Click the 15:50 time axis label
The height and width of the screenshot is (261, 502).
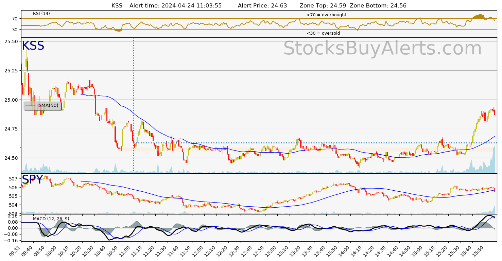(479, 251)
